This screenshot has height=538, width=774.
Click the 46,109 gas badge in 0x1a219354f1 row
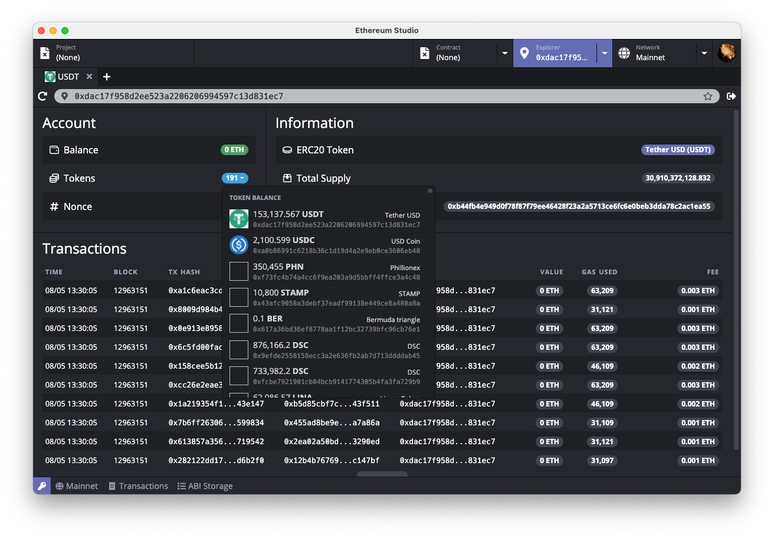(602, 404)
